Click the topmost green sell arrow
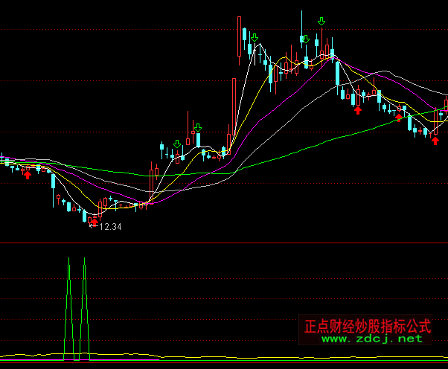 [x=321, y=22]
